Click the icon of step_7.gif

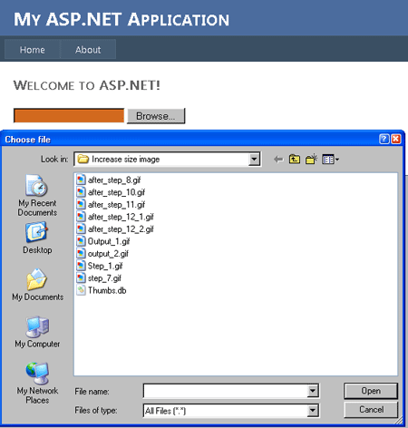81,278
